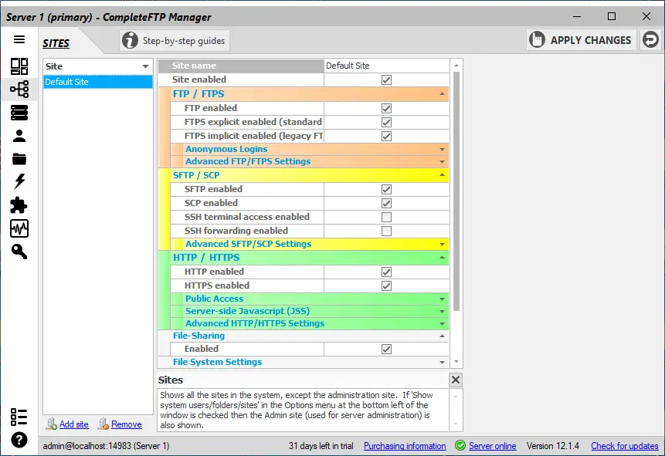
Task: Open the server stack icon in the sidebar
Action: click(19, 113)
